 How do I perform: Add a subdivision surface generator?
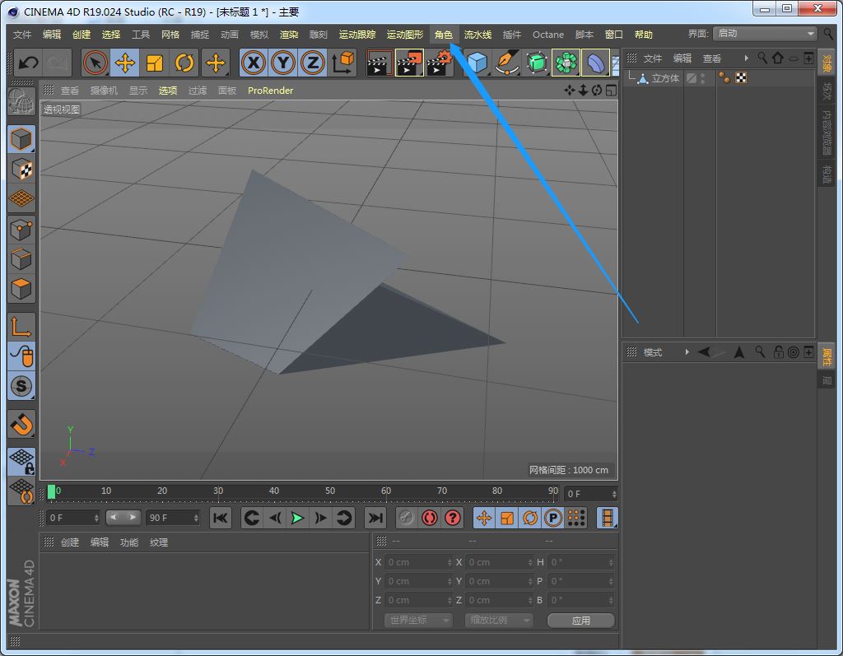click(537, 63)
